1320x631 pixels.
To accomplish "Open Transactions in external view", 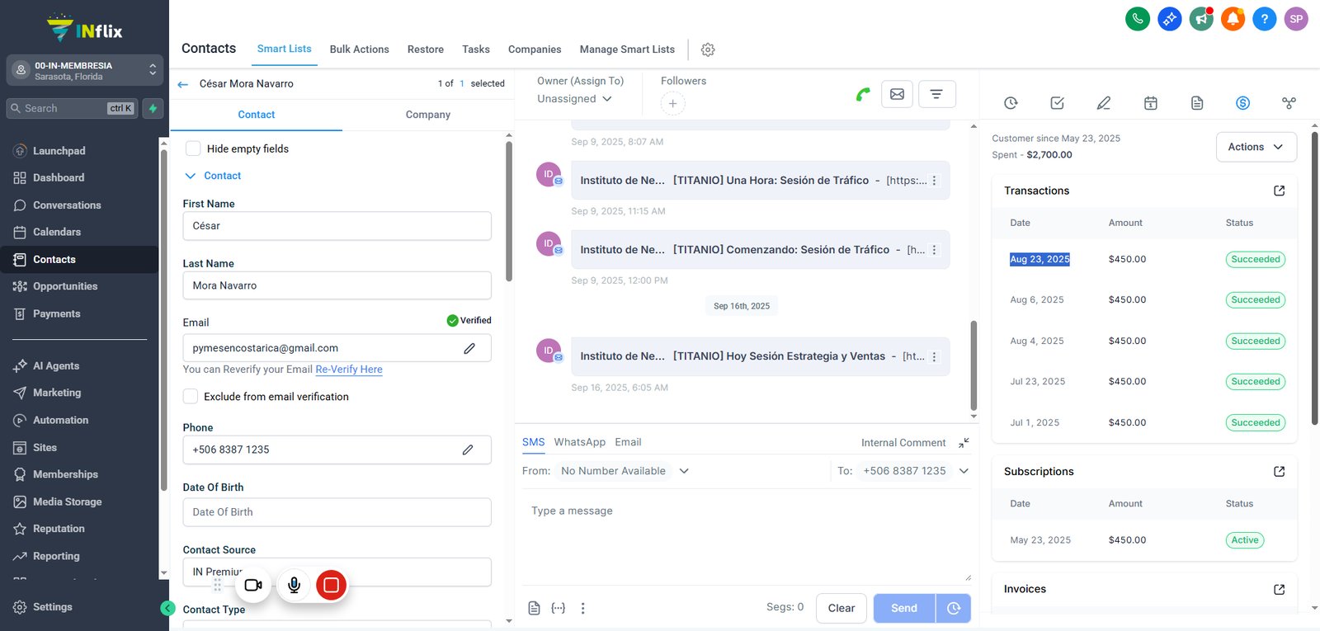I will pyautogui.click(x=1280, y=191).
